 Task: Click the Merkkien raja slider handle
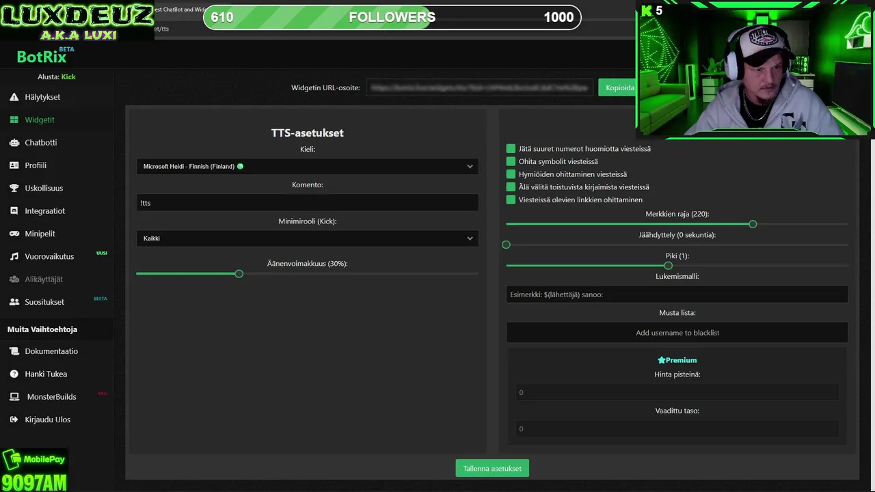pyautogui.click(x=753, y=224)
